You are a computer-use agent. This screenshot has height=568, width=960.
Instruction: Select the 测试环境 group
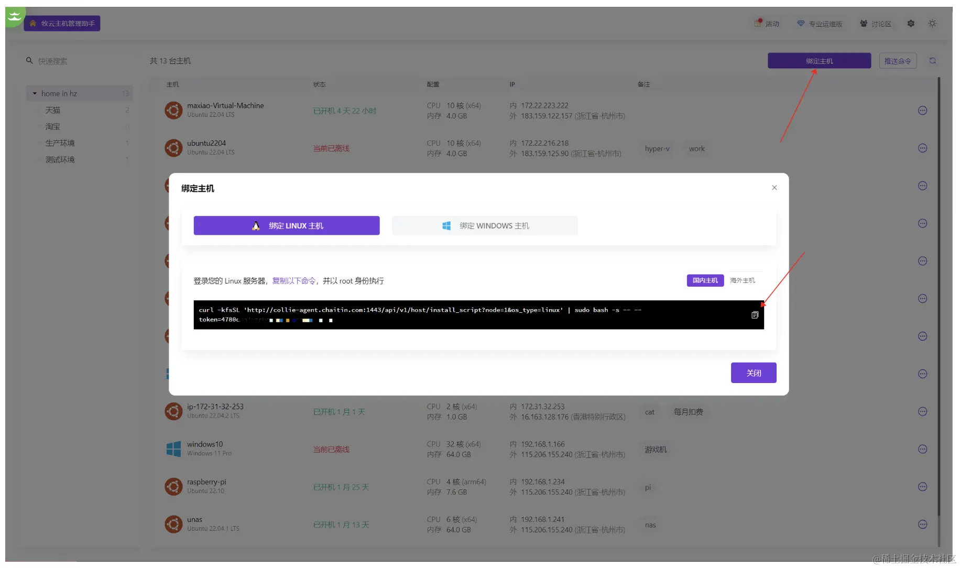coord(60,159)
